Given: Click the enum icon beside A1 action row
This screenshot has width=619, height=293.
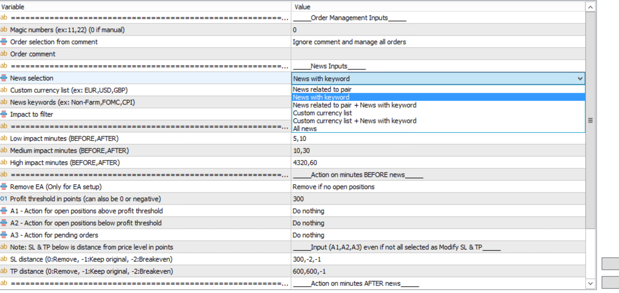Looking at the screenshot, I should click(4, 211).
